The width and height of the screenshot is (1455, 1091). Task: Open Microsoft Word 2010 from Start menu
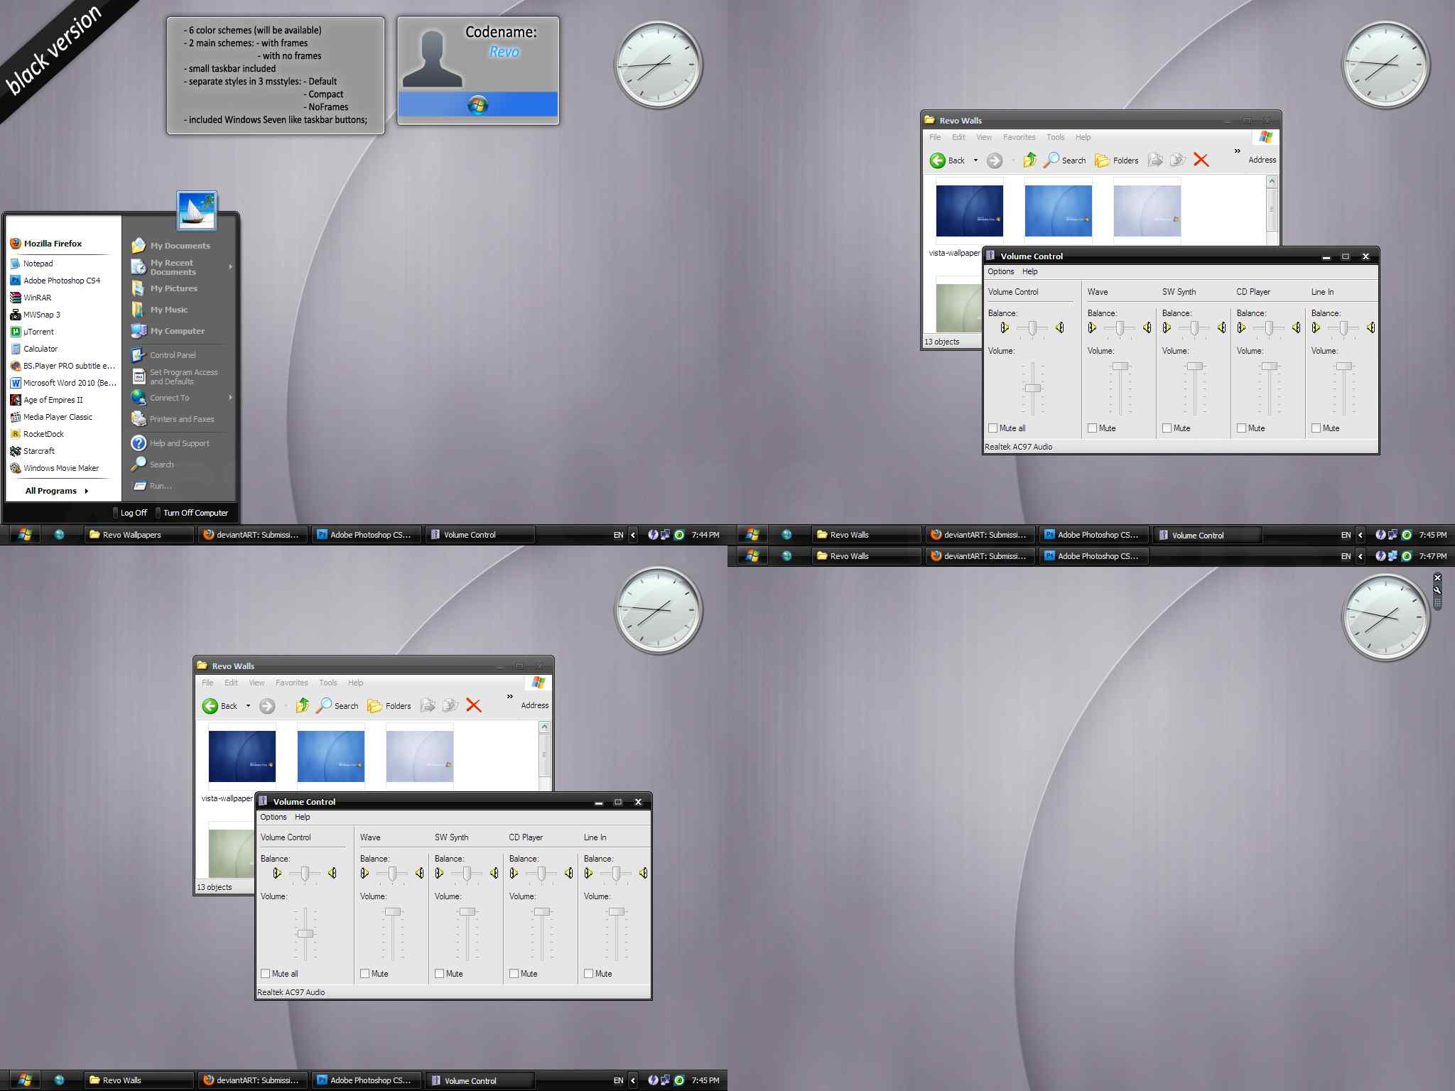click(63, 383)
